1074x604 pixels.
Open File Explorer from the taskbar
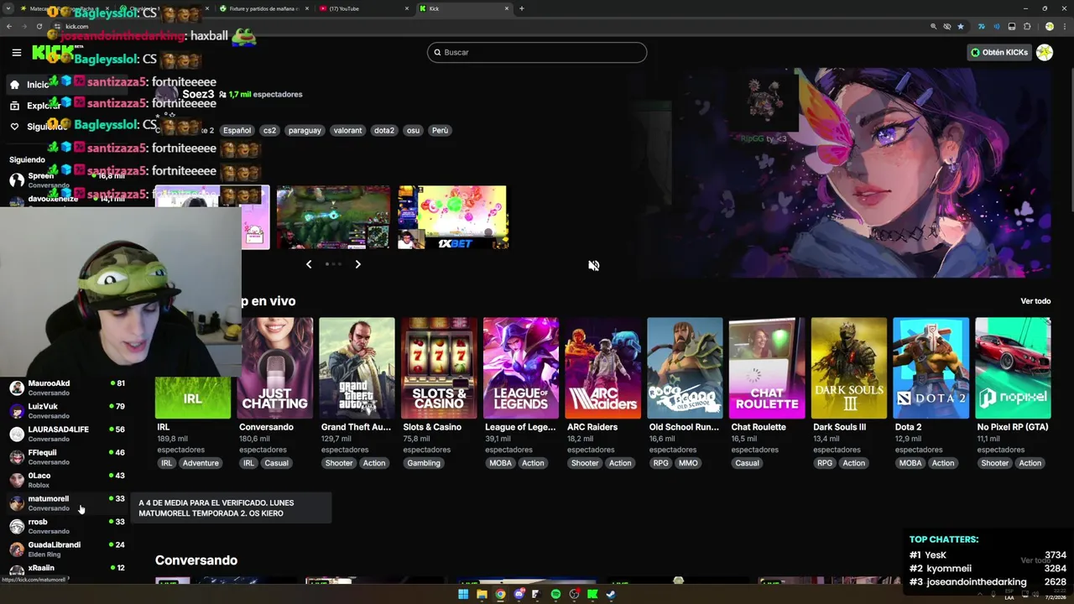[482, 595]
